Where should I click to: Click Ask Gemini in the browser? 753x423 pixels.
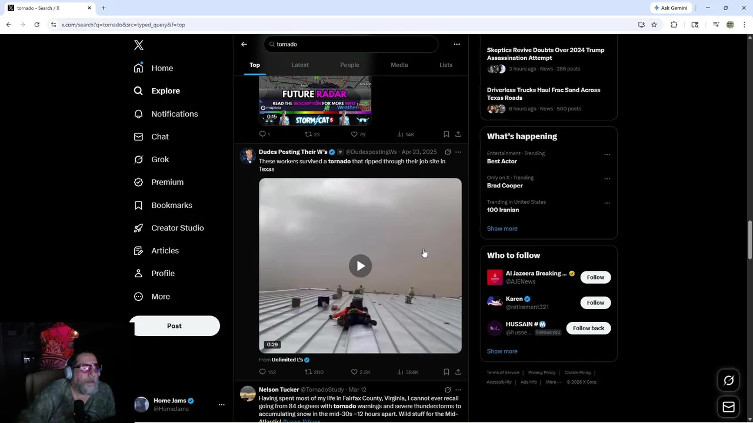tap(671, 8)
